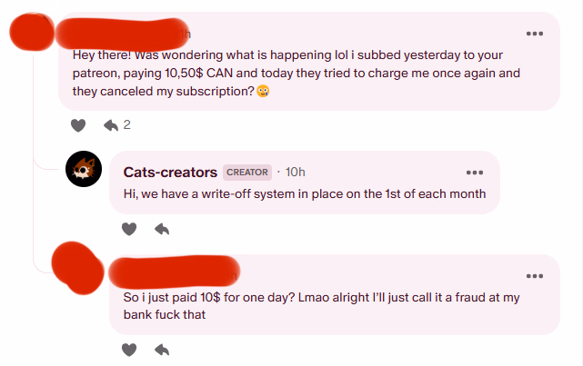Like the bottom comment about bank fraud
The width and height of the screenshot is (583, 366).
point(129,350)
